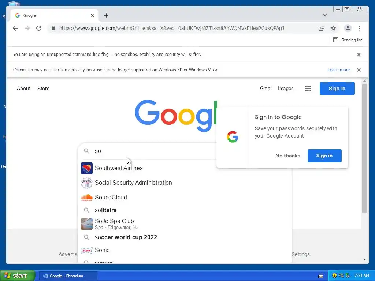The image size is (375, 281).
Task: Open Gmail link
Action: tap(266, 89)
